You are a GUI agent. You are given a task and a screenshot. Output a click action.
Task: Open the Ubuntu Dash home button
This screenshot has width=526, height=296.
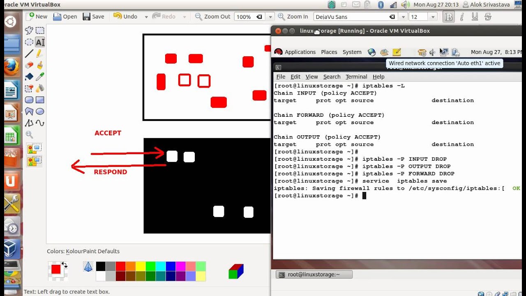click(11, 22)
